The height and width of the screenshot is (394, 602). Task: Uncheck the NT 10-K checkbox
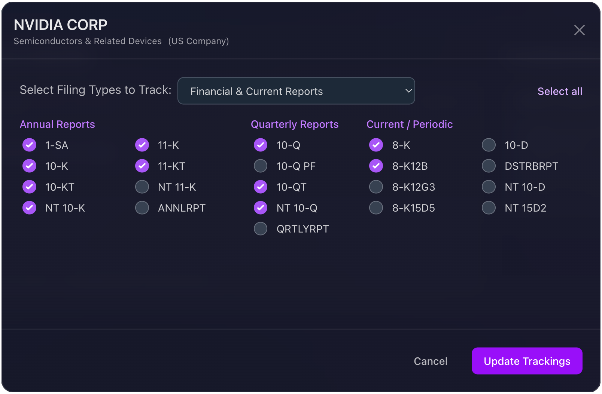(30, 208)
